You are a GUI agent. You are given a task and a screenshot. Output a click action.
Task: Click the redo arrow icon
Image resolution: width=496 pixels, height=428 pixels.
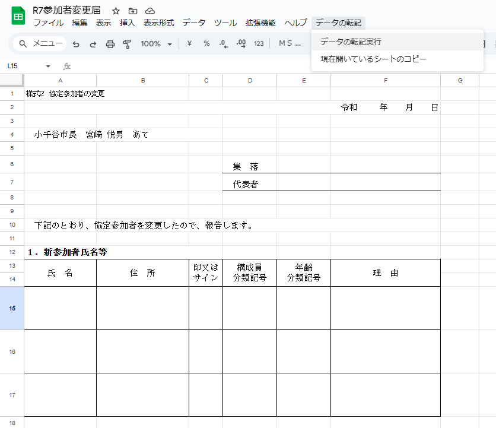[93, 44]
